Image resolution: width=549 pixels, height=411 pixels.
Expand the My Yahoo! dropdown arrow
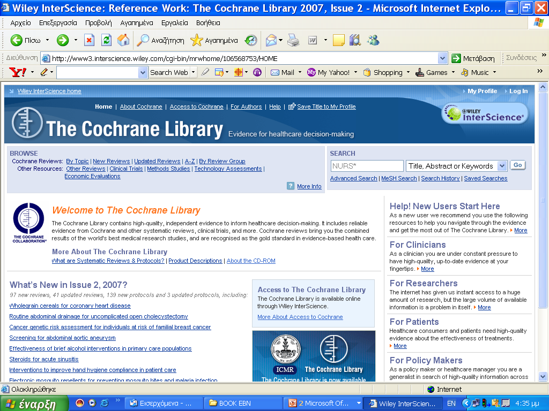(356, 72)
